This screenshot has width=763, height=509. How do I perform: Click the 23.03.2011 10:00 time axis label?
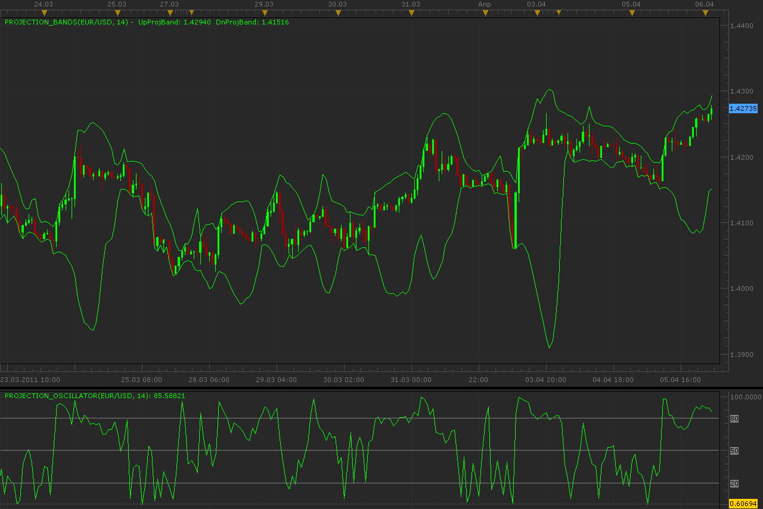30,379
